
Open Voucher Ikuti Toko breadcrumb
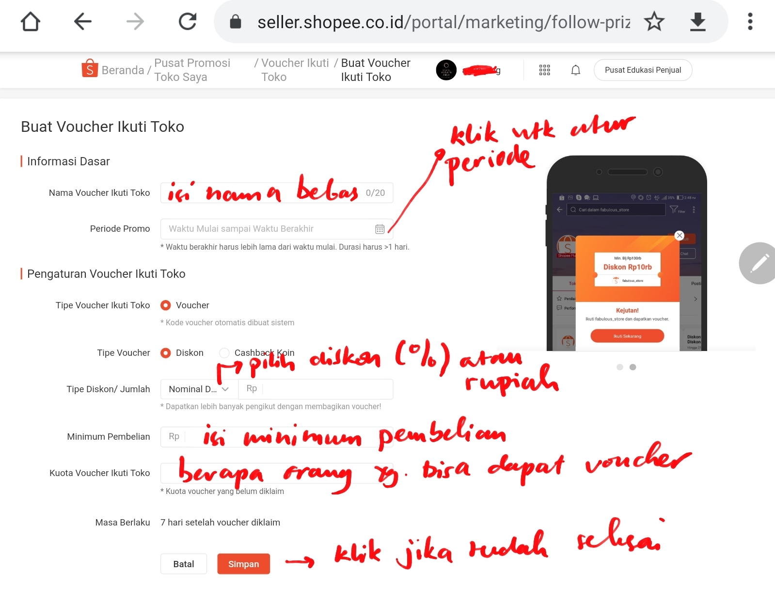coord(295,70)
